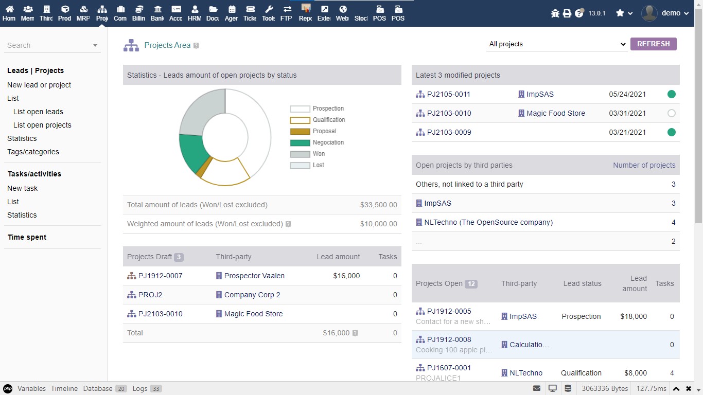Click the REFRESH button

click(653, 44)
